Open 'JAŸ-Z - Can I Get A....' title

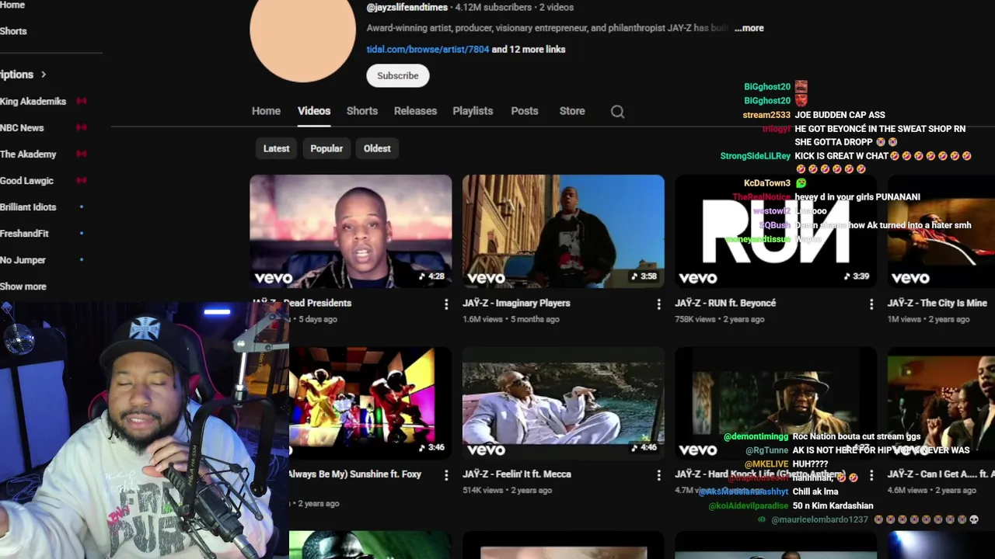pyautogui.click(x=941, y=474)
